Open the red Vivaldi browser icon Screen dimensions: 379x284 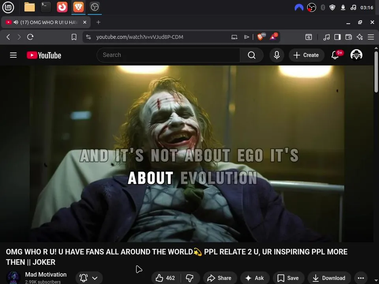click(x=62, y=7)
